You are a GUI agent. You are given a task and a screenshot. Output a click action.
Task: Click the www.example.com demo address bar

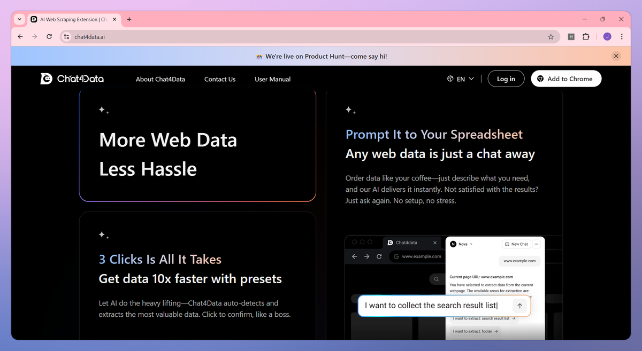click(417, 256)
